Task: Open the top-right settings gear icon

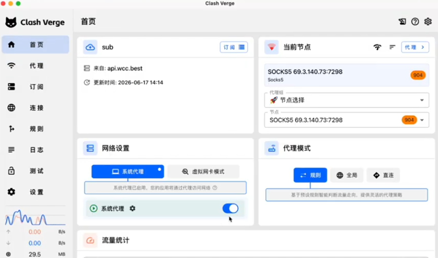Action: pyautogui.click(x=428, y=21)
